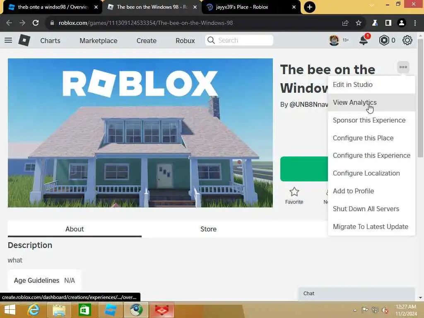This screenshot has width=424, height=318.
Task: Favorite this experience with the star icon
Action: pos(294,192)
